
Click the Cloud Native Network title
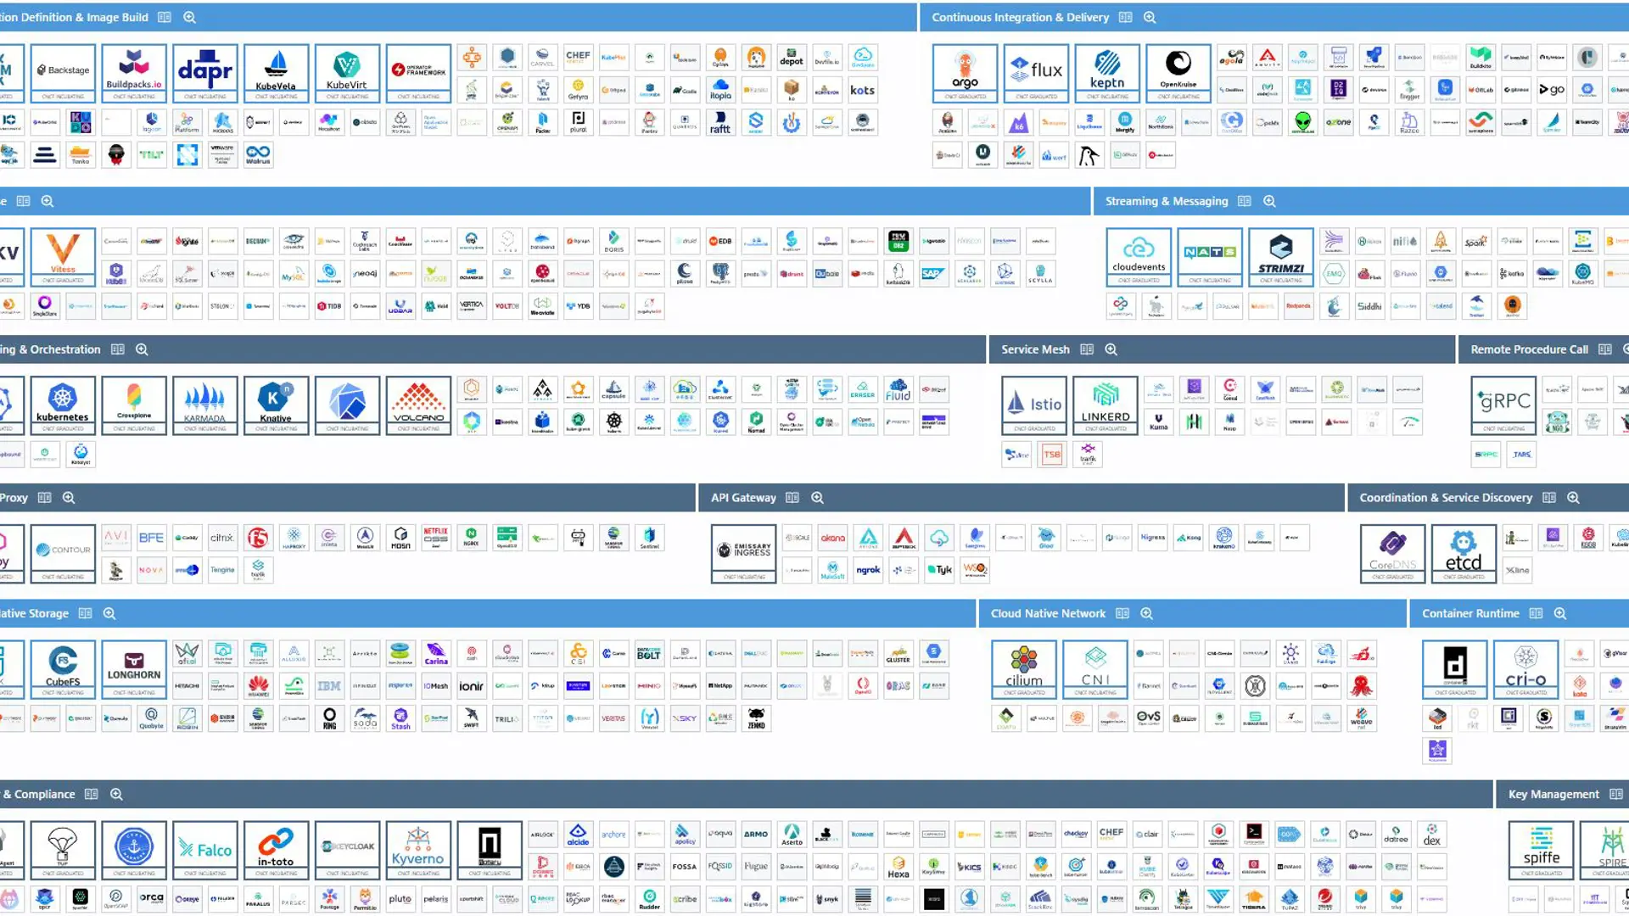click(1048, 613)
